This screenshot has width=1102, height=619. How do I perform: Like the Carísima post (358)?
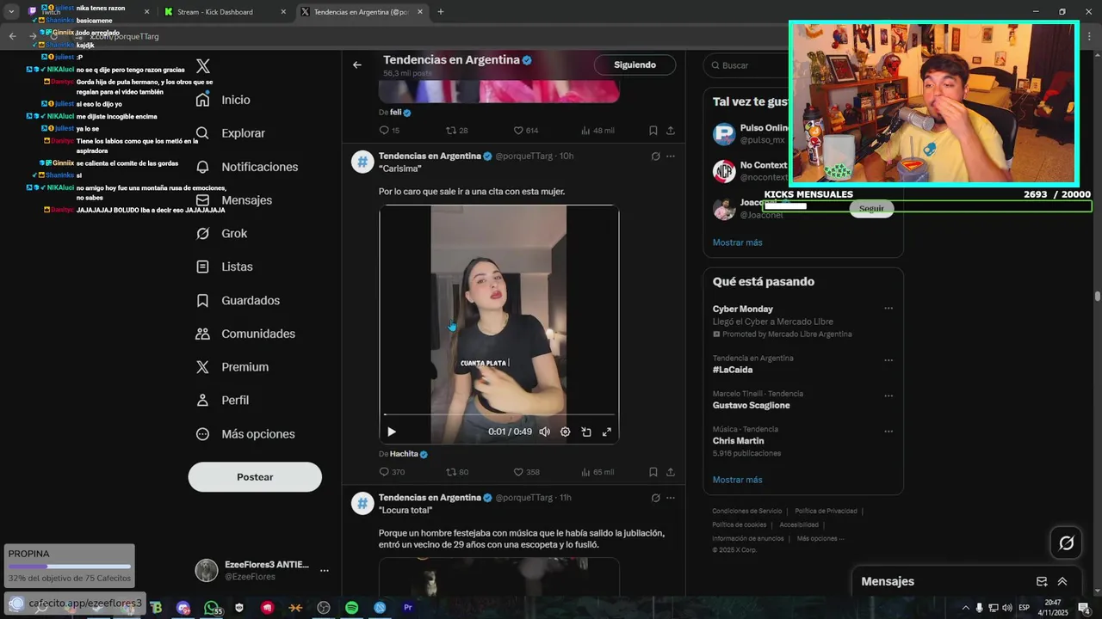point(526,472)
